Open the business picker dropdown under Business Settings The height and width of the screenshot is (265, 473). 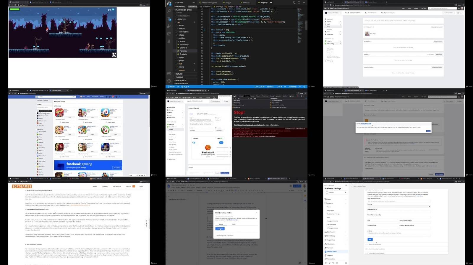click(x=336, y=192)
